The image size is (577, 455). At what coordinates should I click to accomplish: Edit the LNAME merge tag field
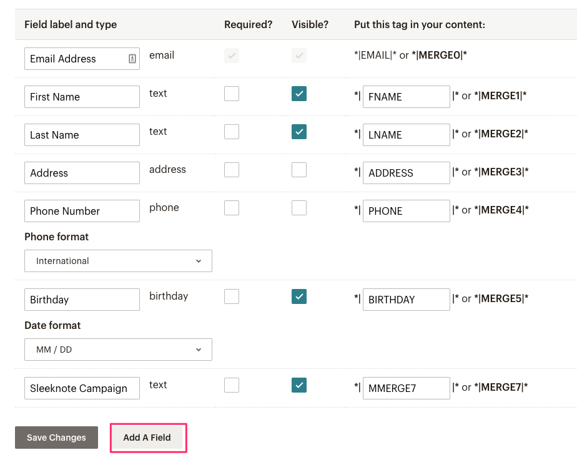(406, 135)
